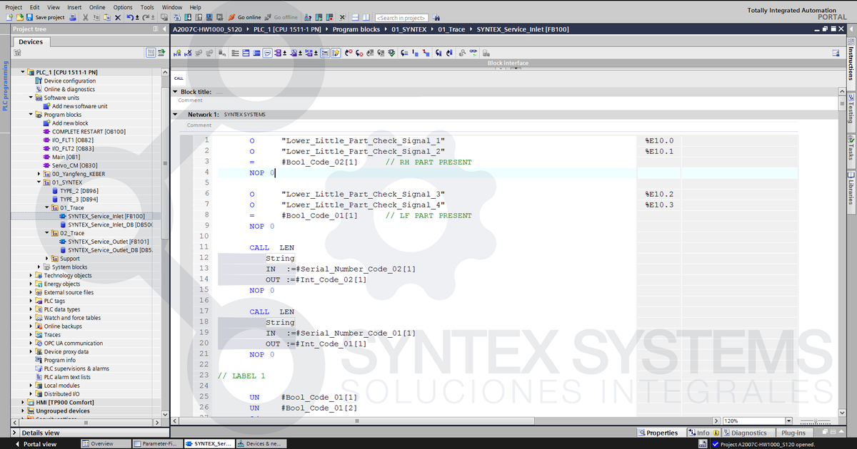This screenshot has width=857, height=449.
Task: Select Device configuration in the tree
Action: pyautogui.click(x=69, y=81)
